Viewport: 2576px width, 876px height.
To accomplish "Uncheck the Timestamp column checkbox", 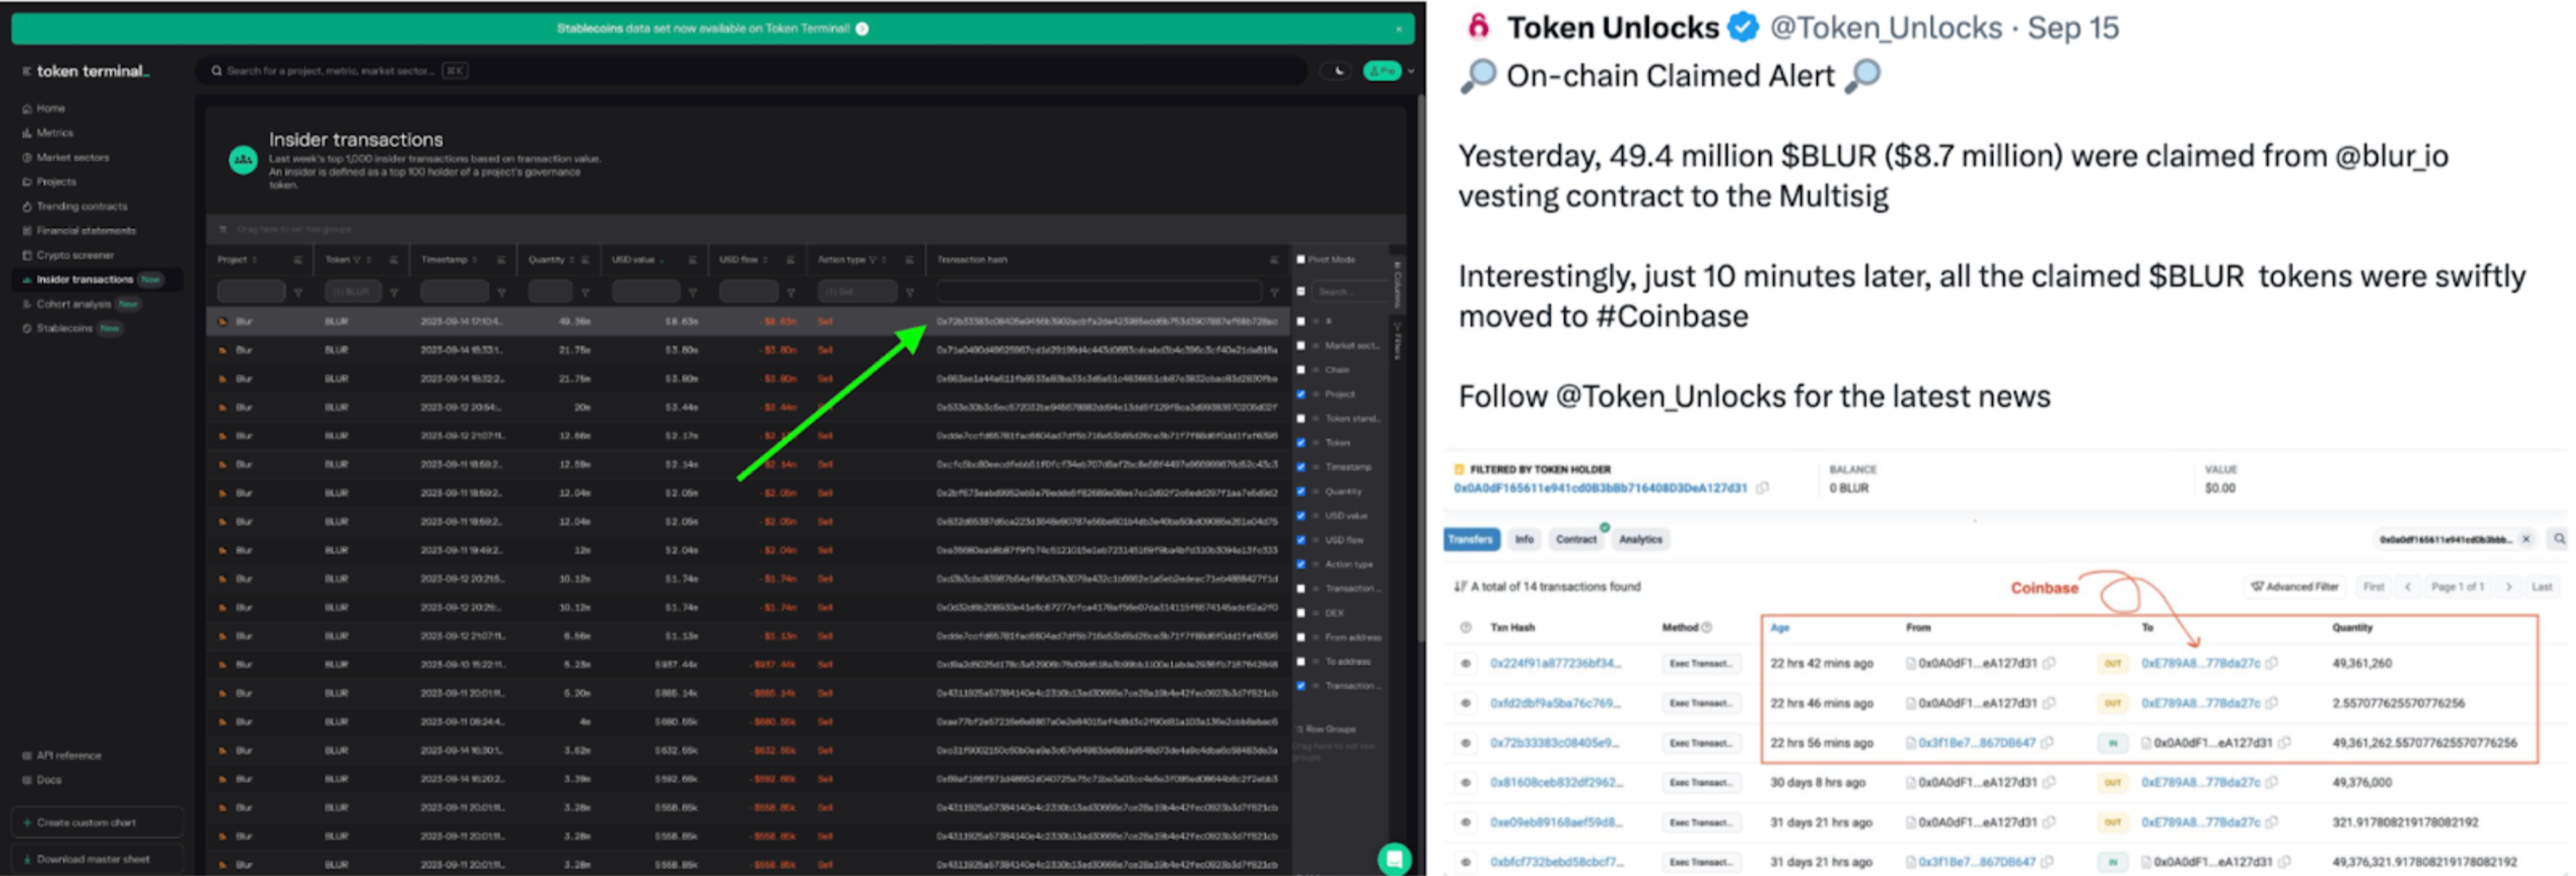I will click(1301, 467).
